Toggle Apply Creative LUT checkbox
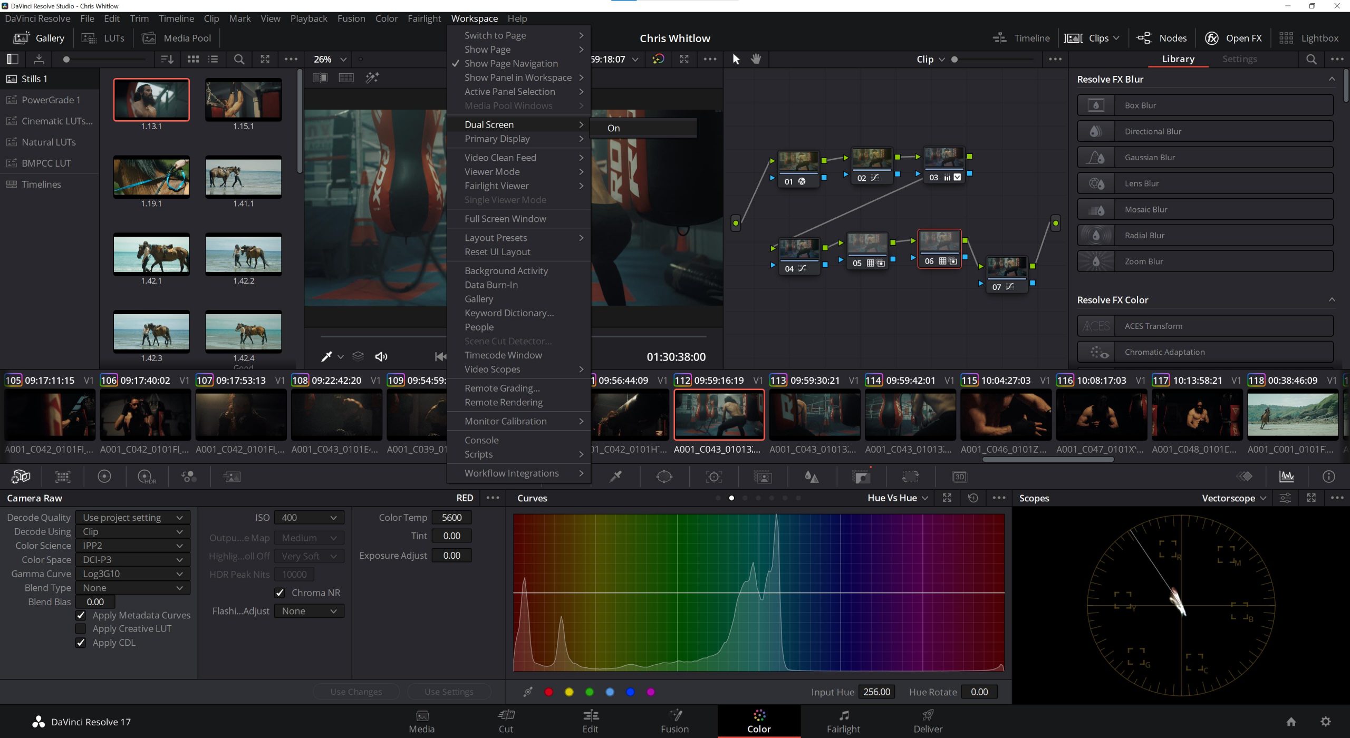The width and height of the screenshot is (1350, 738). [x=81, y=628]
